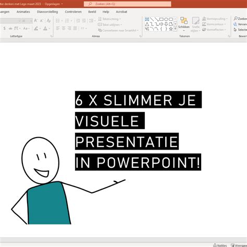Choose the Elbow Connector shape
247x247 pixels.
[152, 24]
